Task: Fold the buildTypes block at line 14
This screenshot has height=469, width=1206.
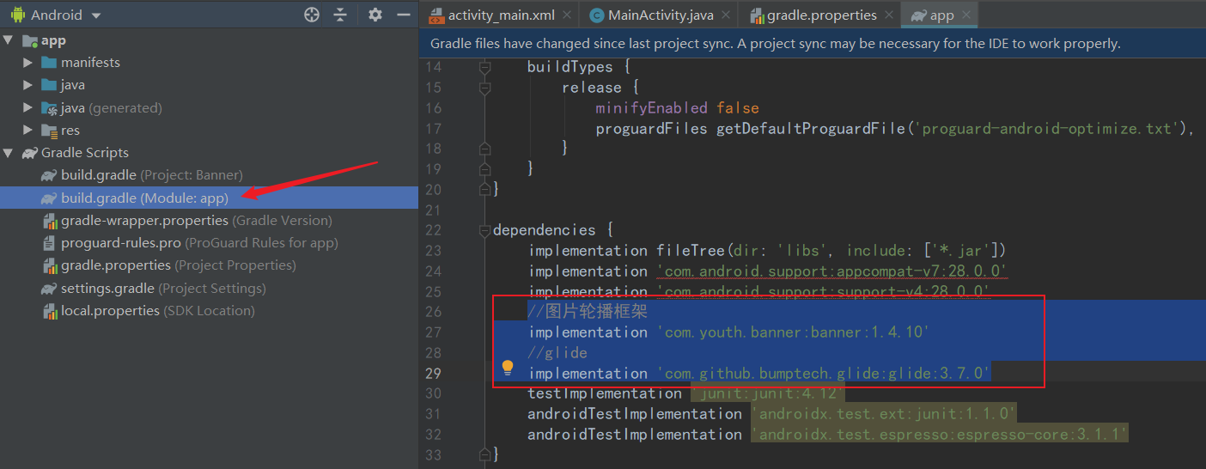Action: point(484,67)
